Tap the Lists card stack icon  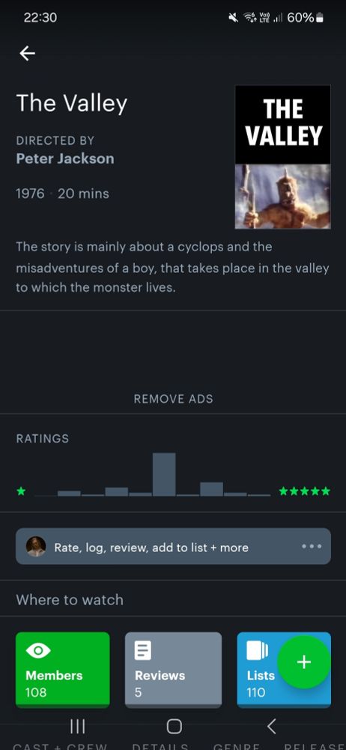point(257,650)
